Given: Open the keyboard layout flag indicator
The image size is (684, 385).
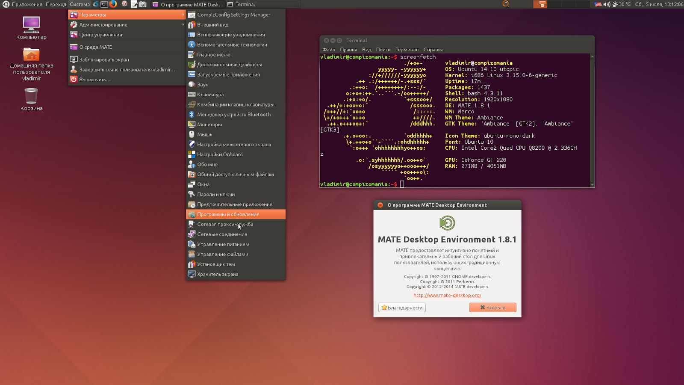Looking at the screenshot, I should tap(598, 4).
